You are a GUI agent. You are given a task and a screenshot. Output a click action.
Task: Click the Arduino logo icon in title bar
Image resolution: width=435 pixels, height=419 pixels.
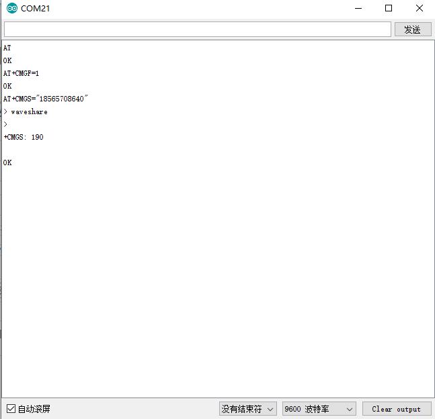(12, 8)
